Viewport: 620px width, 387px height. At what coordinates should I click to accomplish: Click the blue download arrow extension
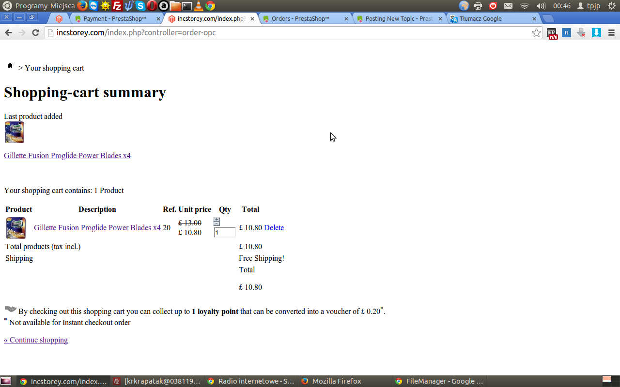(597, 32)
